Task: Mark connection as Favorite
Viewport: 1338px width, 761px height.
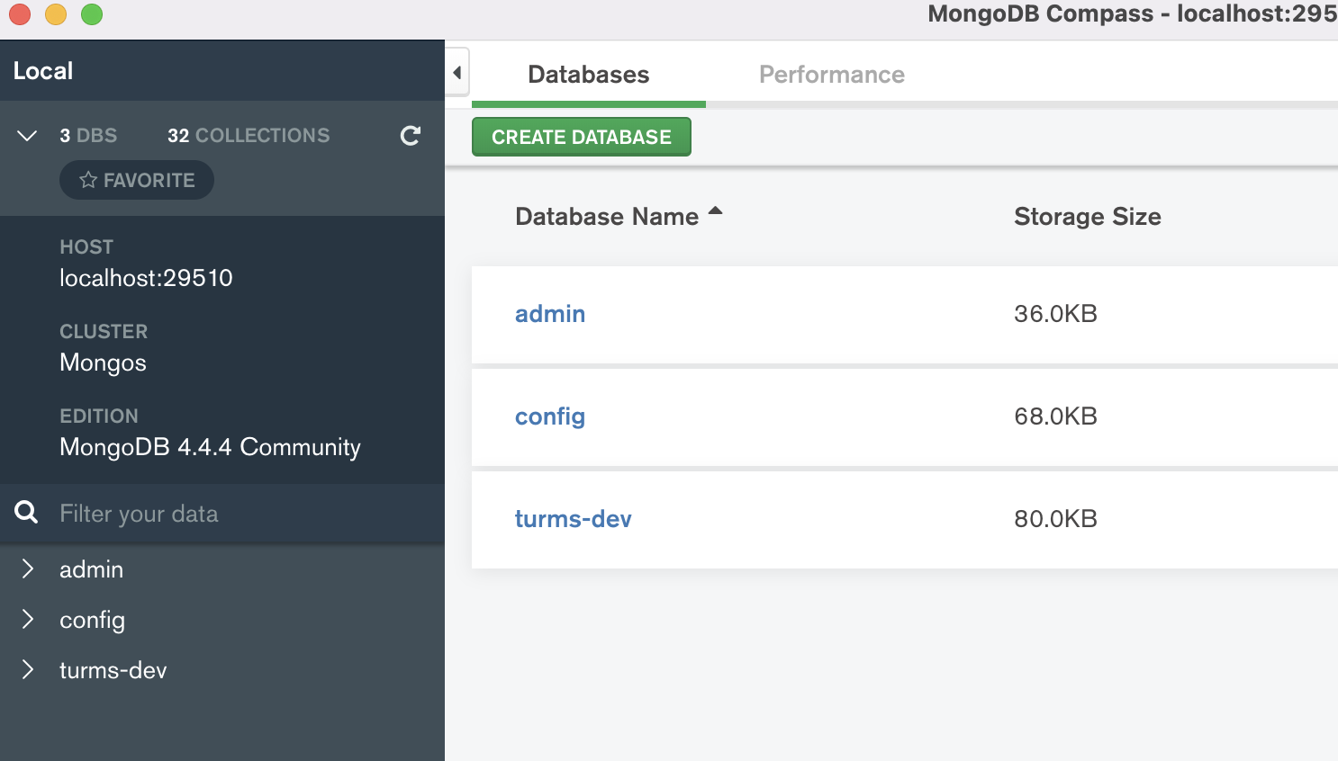Action: click(137, 180)
